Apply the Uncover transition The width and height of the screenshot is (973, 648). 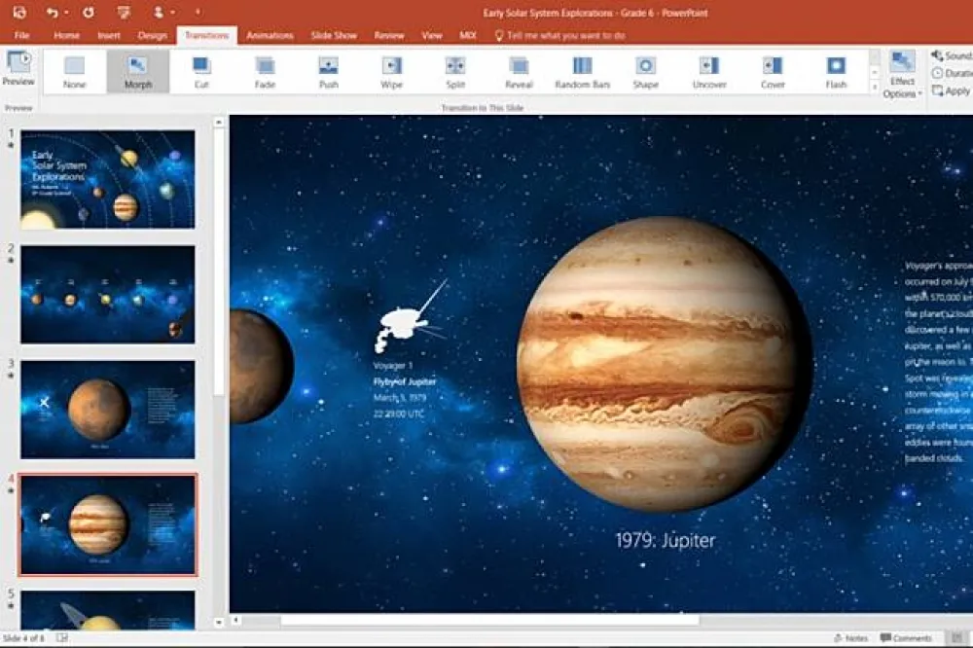pyautogui.click(x=709, y=72)
